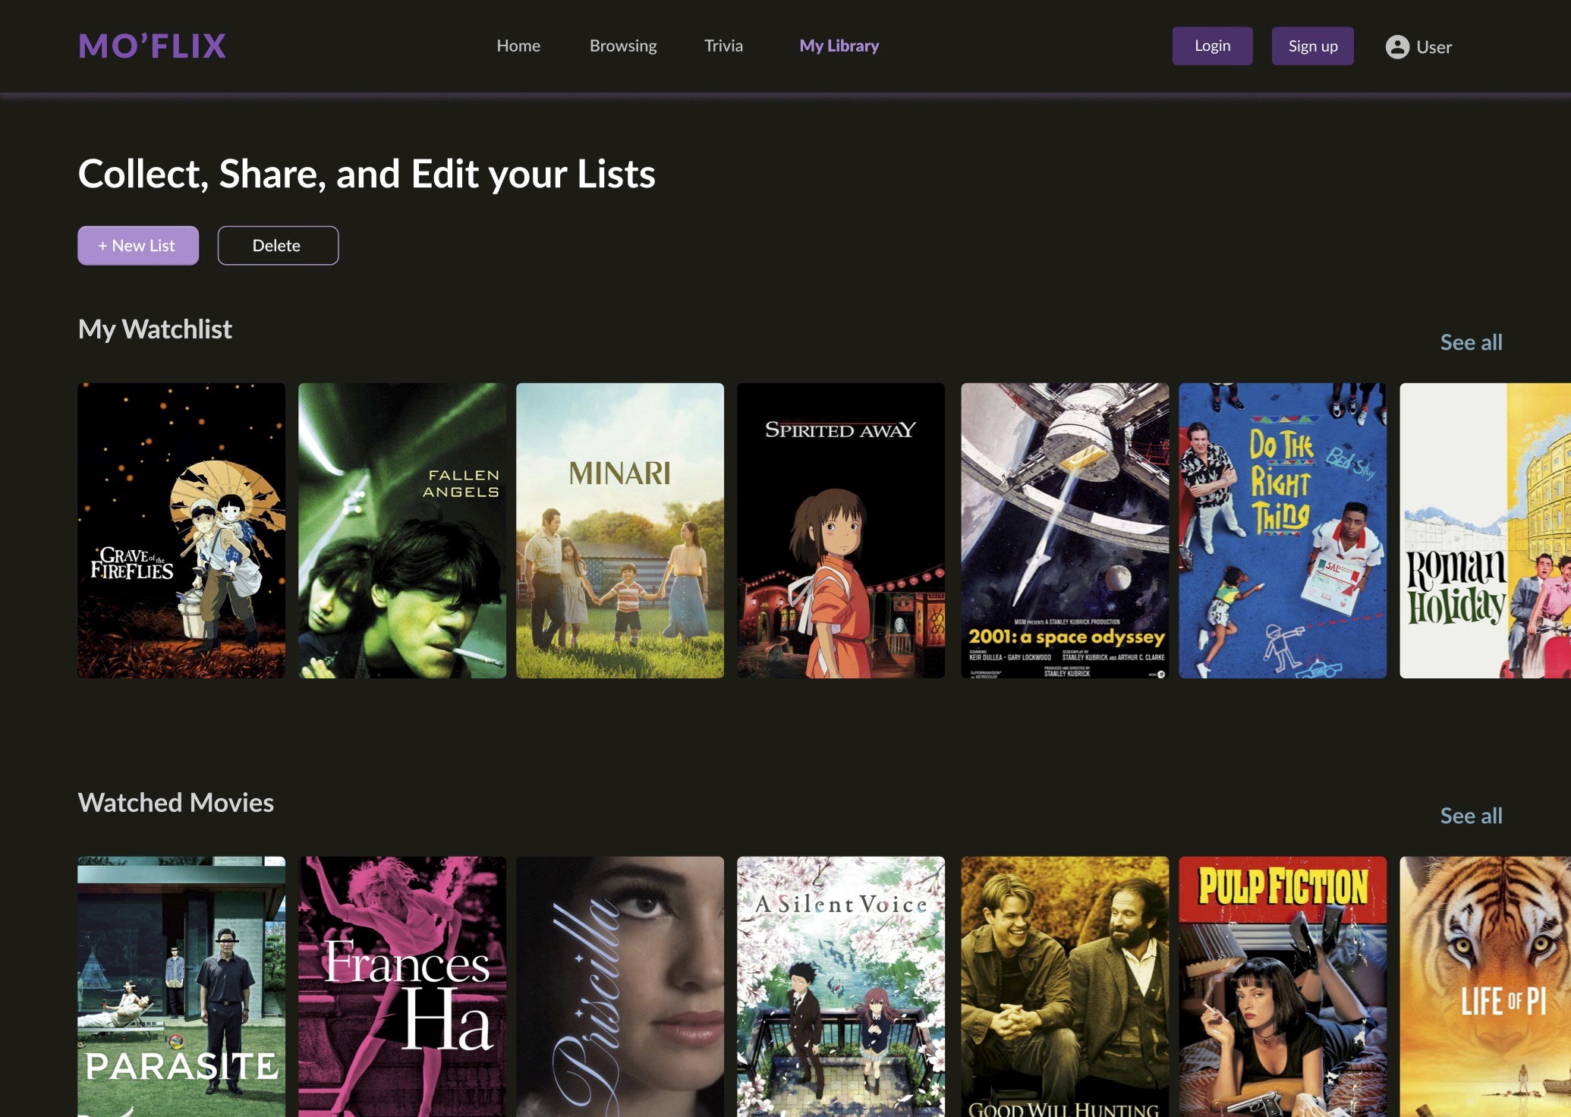Create a list with + New List

coord(138,246)
